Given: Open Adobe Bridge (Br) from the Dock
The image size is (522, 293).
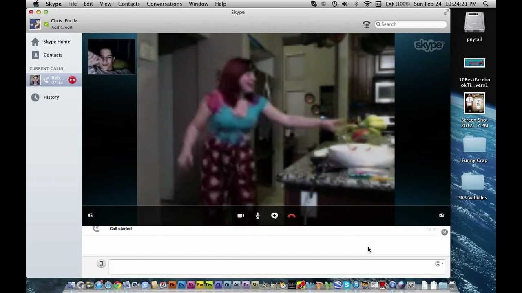Looking at the screenshot, I should click(172, 285).
